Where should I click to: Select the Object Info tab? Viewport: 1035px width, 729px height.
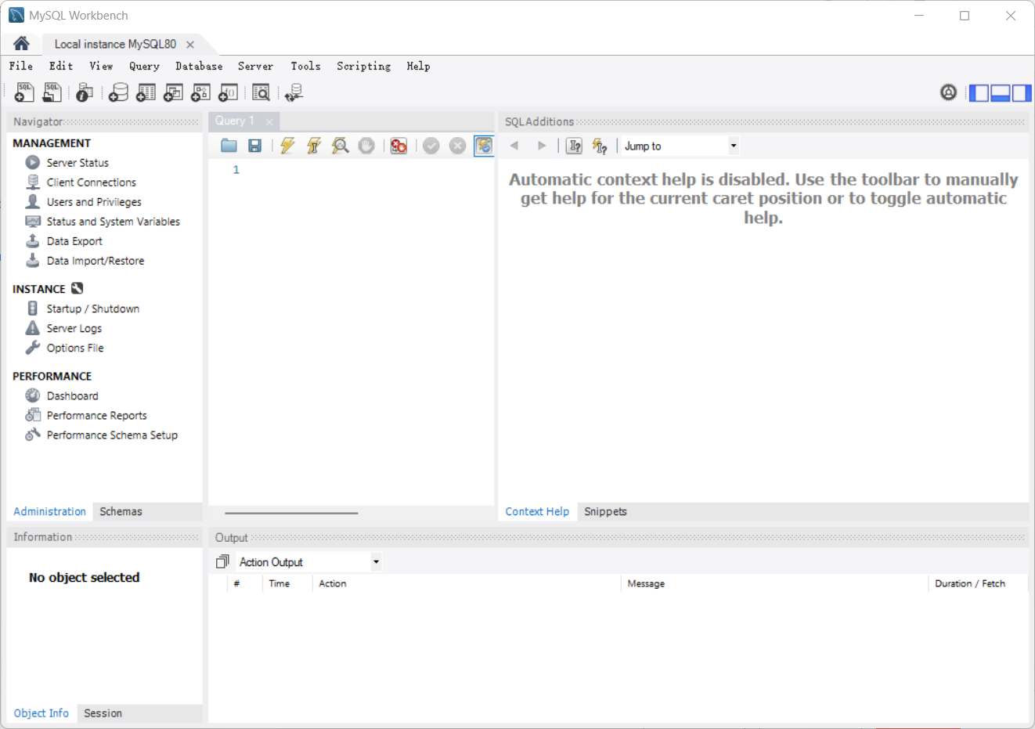click(x=41, y=713)
